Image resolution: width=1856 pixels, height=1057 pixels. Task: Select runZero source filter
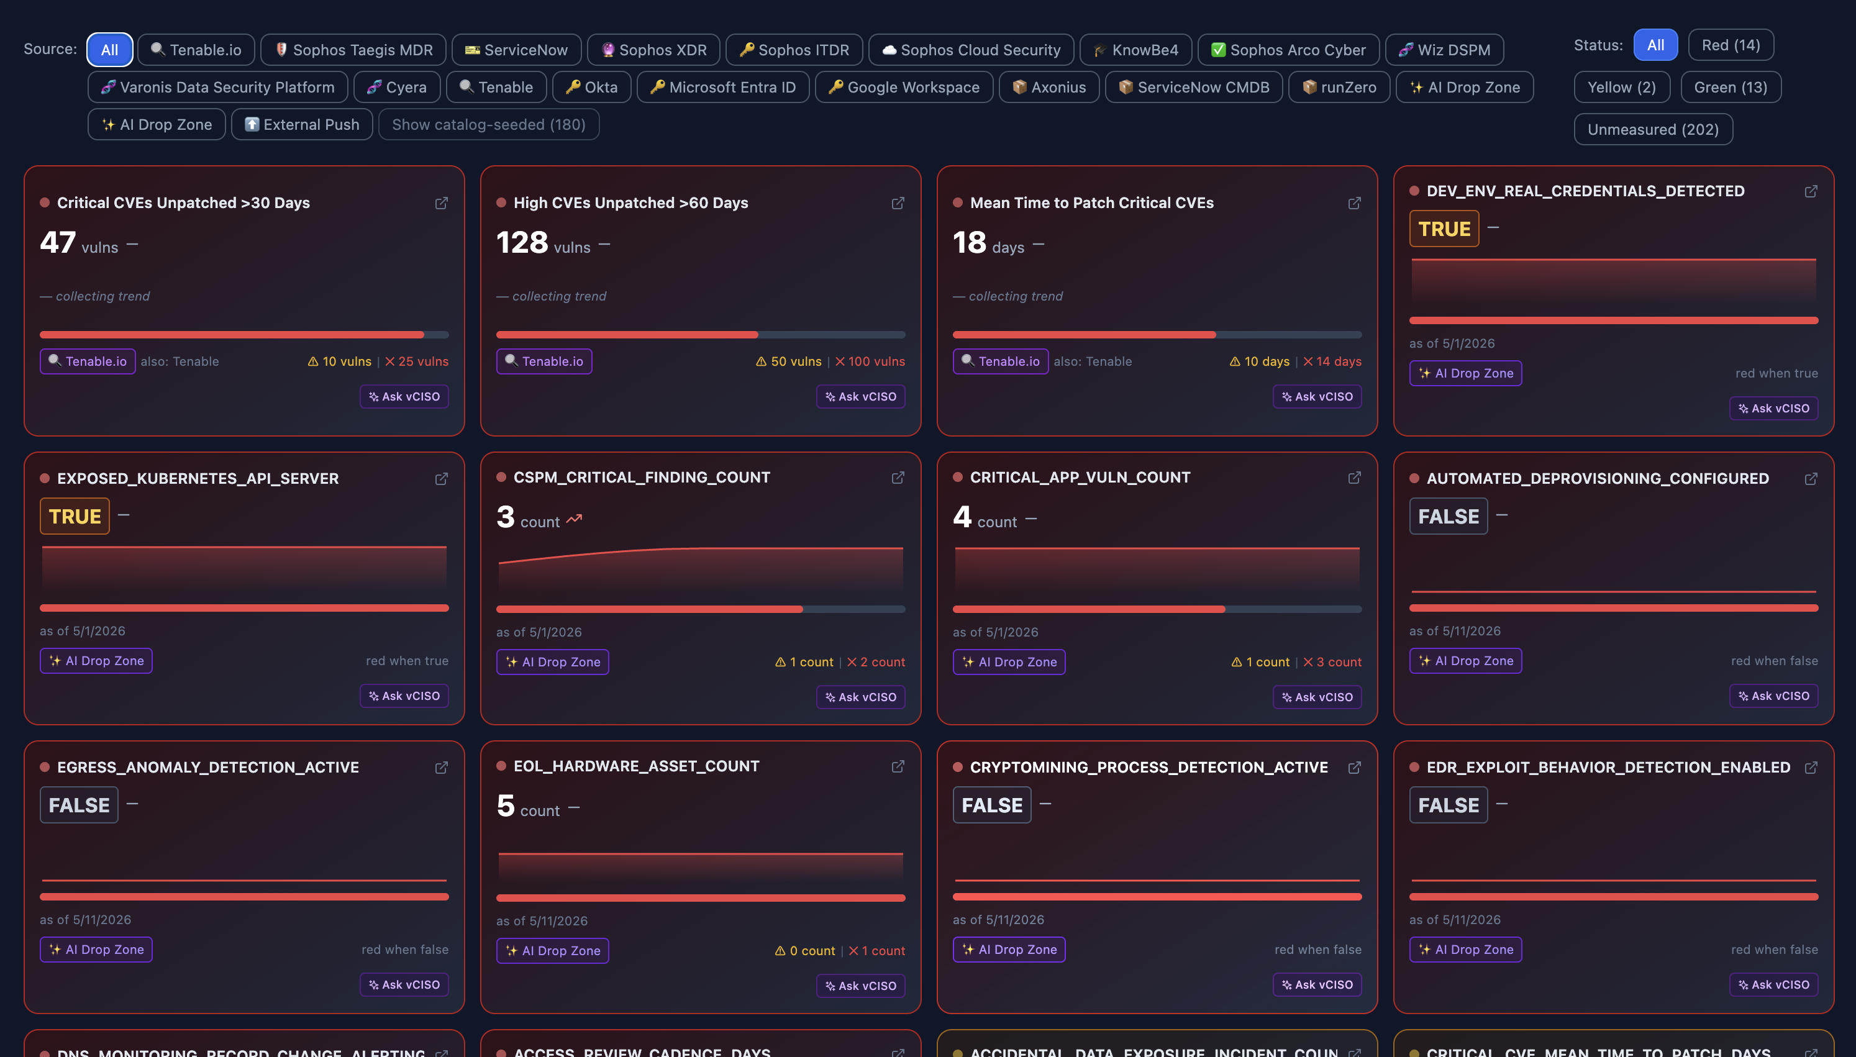click(1339, 87)
